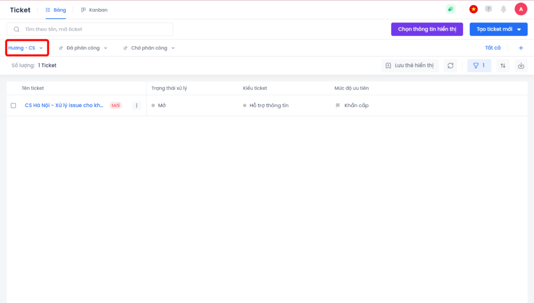The image size is (534, 303).
Task: Click the Mới badge on the ticket
Action: click(x=115, y=105)
